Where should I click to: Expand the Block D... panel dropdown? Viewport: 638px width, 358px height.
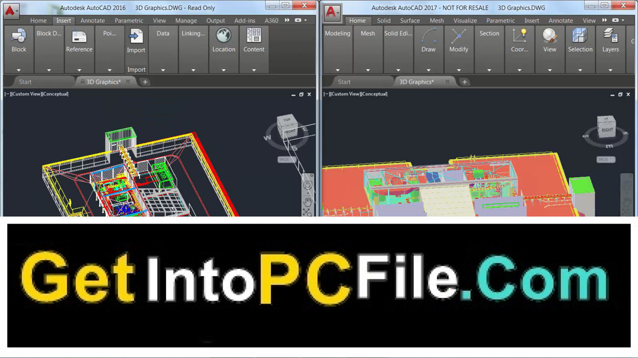click(x=49, y=70)
